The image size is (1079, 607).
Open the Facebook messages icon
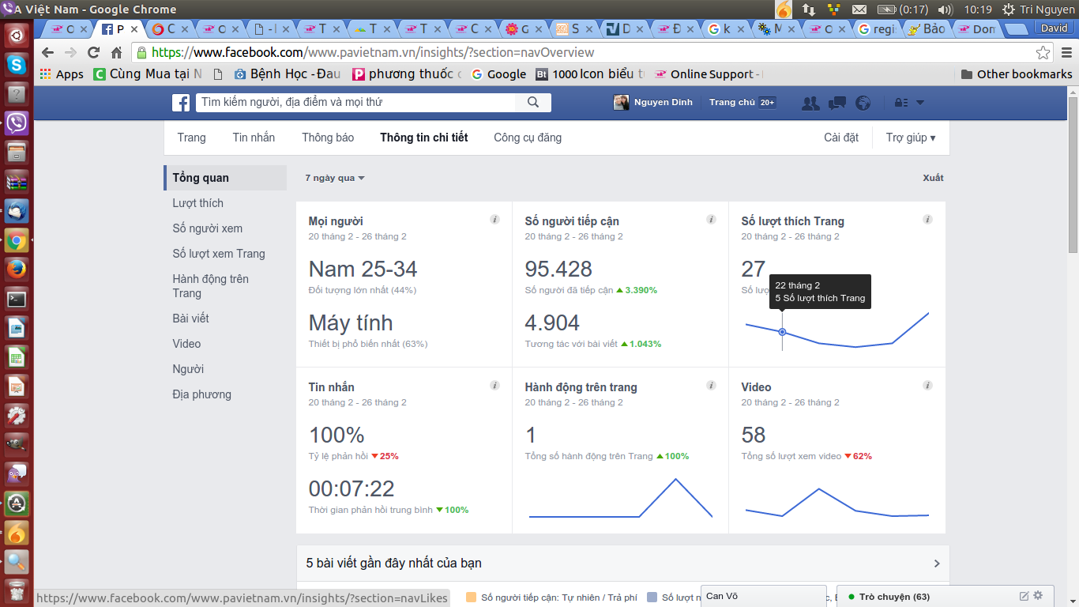(837, 103)
